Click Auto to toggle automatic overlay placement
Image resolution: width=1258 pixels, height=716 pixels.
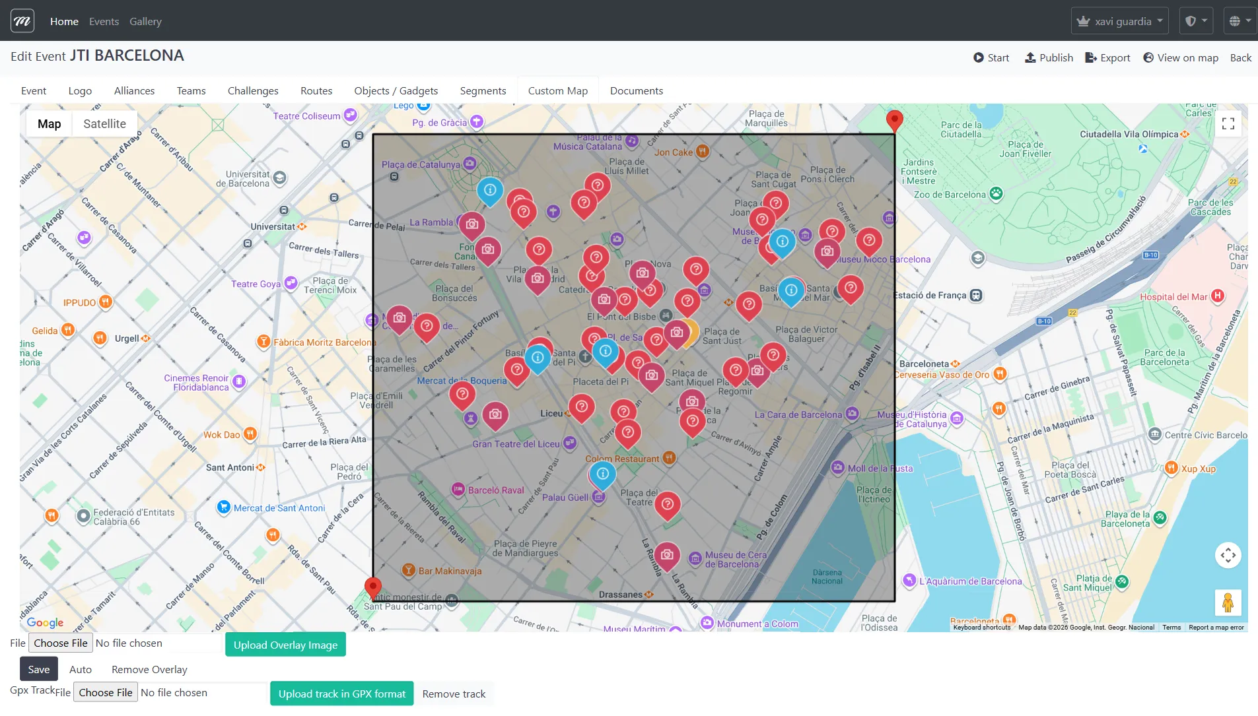(81, 669)
